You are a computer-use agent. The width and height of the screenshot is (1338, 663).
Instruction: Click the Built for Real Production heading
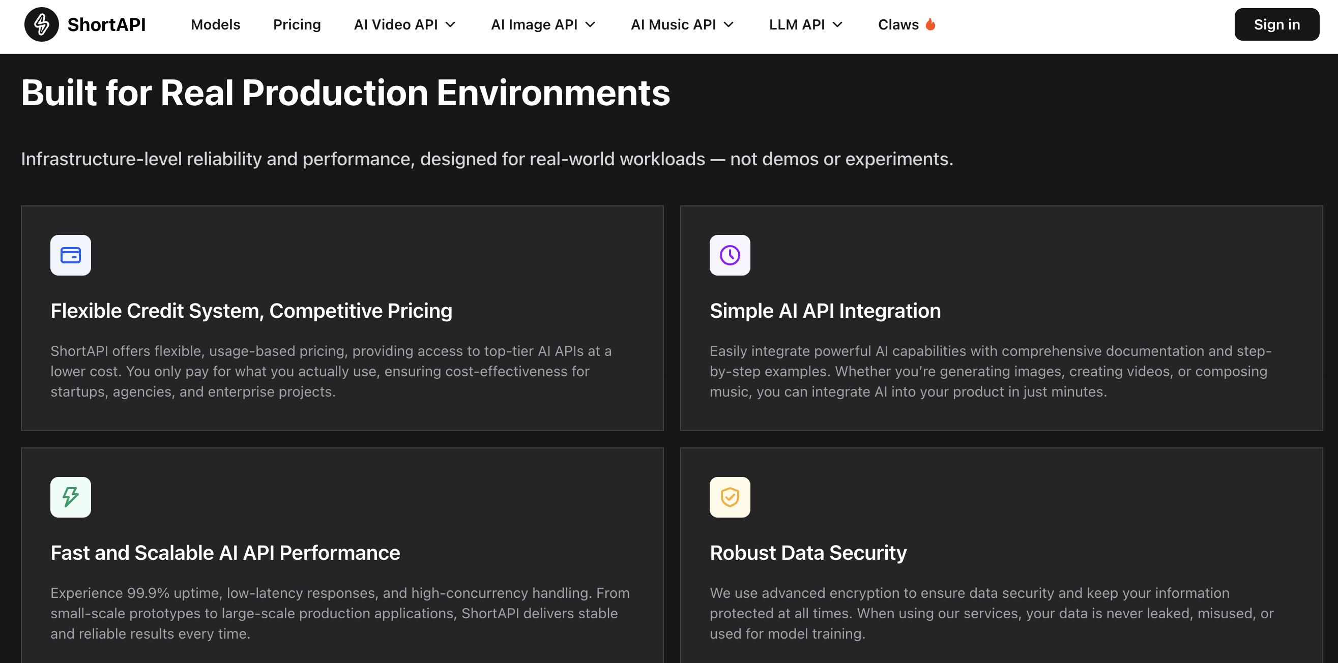(x=345, y=93)
